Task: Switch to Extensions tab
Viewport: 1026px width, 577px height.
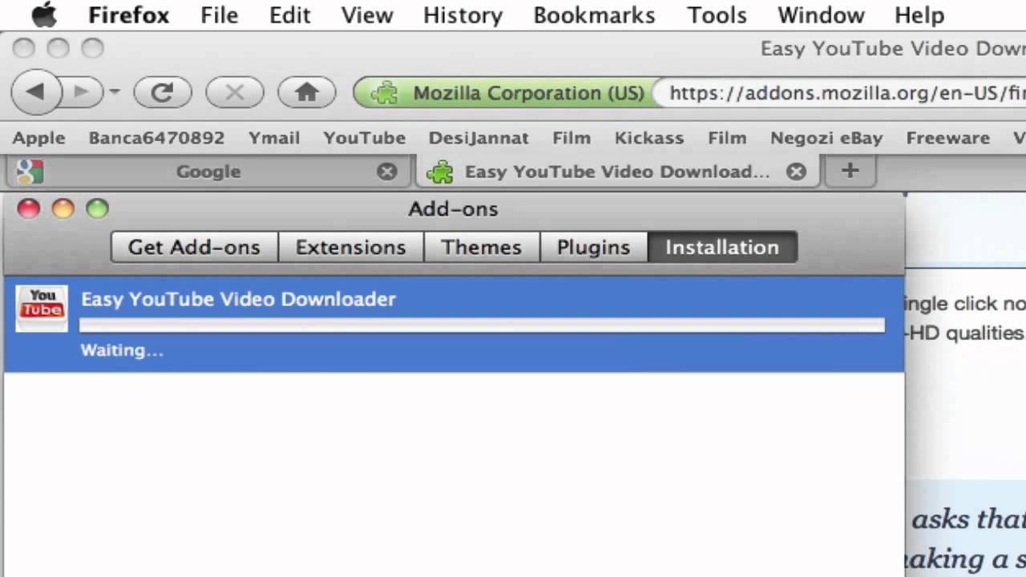Action: (350, 247)
